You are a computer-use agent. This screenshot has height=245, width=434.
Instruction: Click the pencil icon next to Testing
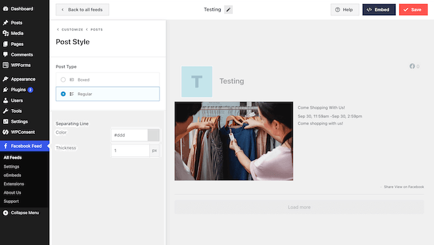click(228, 10)
